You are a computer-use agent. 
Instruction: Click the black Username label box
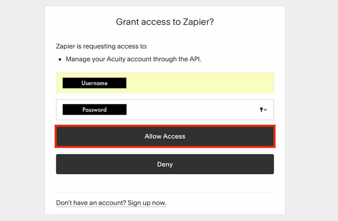point(94,83)
